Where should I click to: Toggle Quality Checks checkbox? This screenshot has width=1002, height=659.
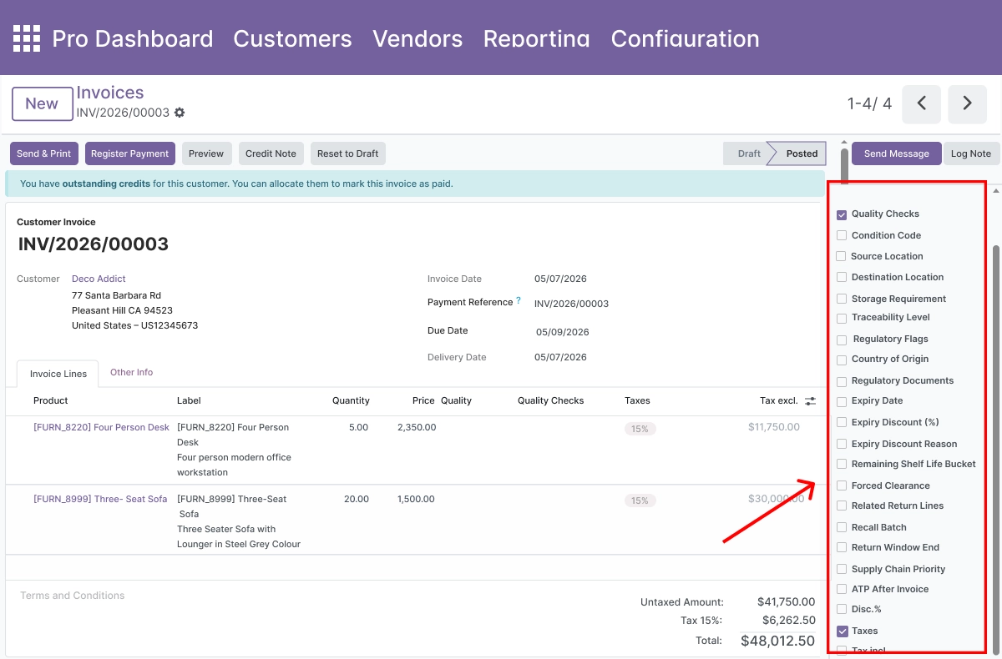[842, 214]
